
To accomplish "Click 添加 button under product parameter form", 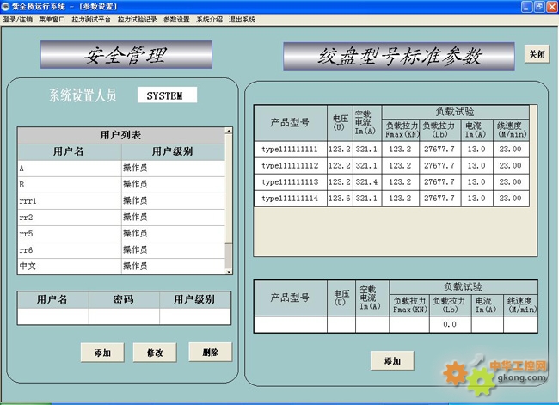I will (392, 361).
